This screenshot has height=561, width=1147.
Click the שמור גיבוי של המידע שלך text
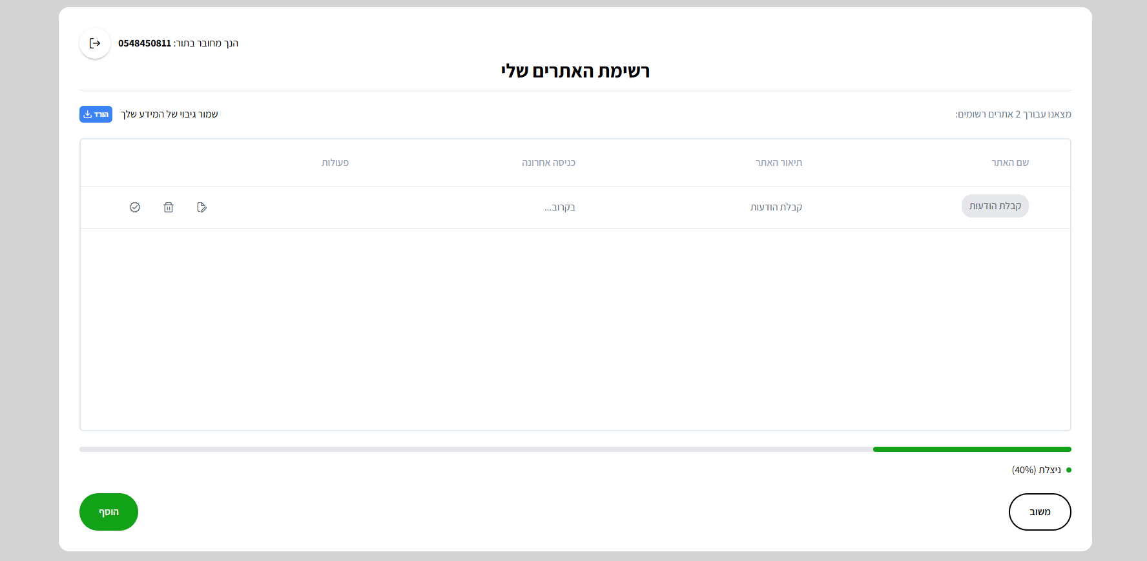[x=169, y=114]
